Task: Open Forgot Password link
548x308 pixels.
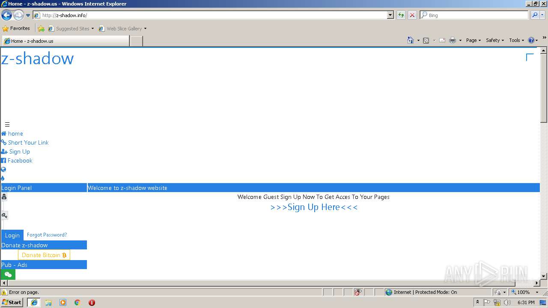Action: pos(47,235)
